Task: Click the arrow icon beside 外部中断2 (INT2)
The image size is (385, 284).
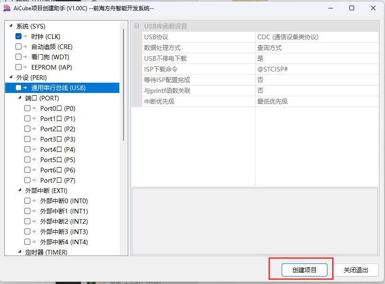Action: pyautogui.click(x=34, y=221)
